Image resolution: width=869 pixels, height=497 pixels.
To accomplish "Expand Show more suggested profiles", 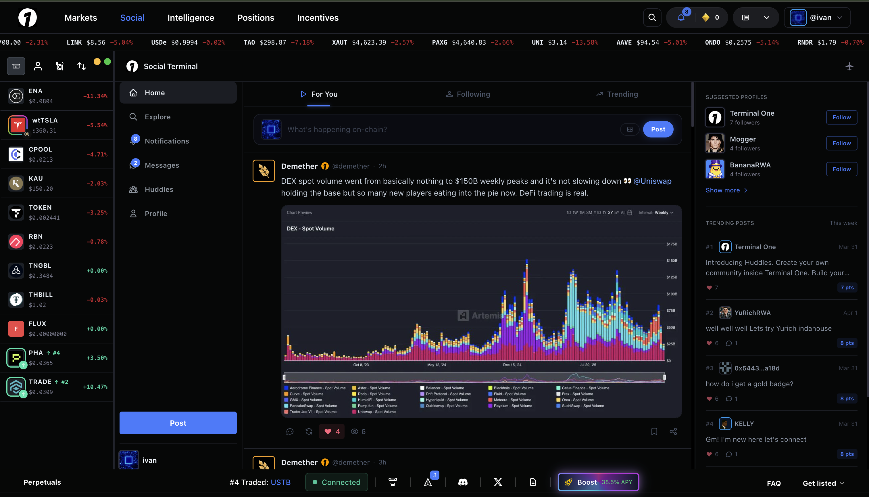I will [727, 190].
